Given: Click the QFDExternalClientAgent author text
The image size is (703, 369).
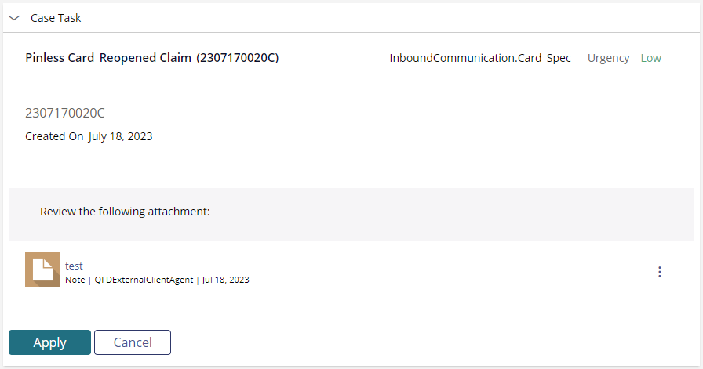Looking at the screenshot, I should point(144,280).
